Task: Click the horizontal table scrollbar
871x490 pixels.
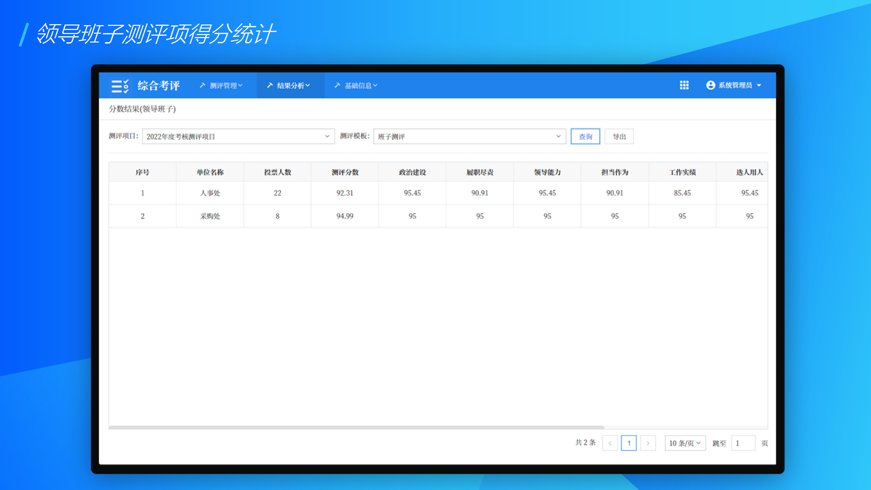Action: point(356,427)
